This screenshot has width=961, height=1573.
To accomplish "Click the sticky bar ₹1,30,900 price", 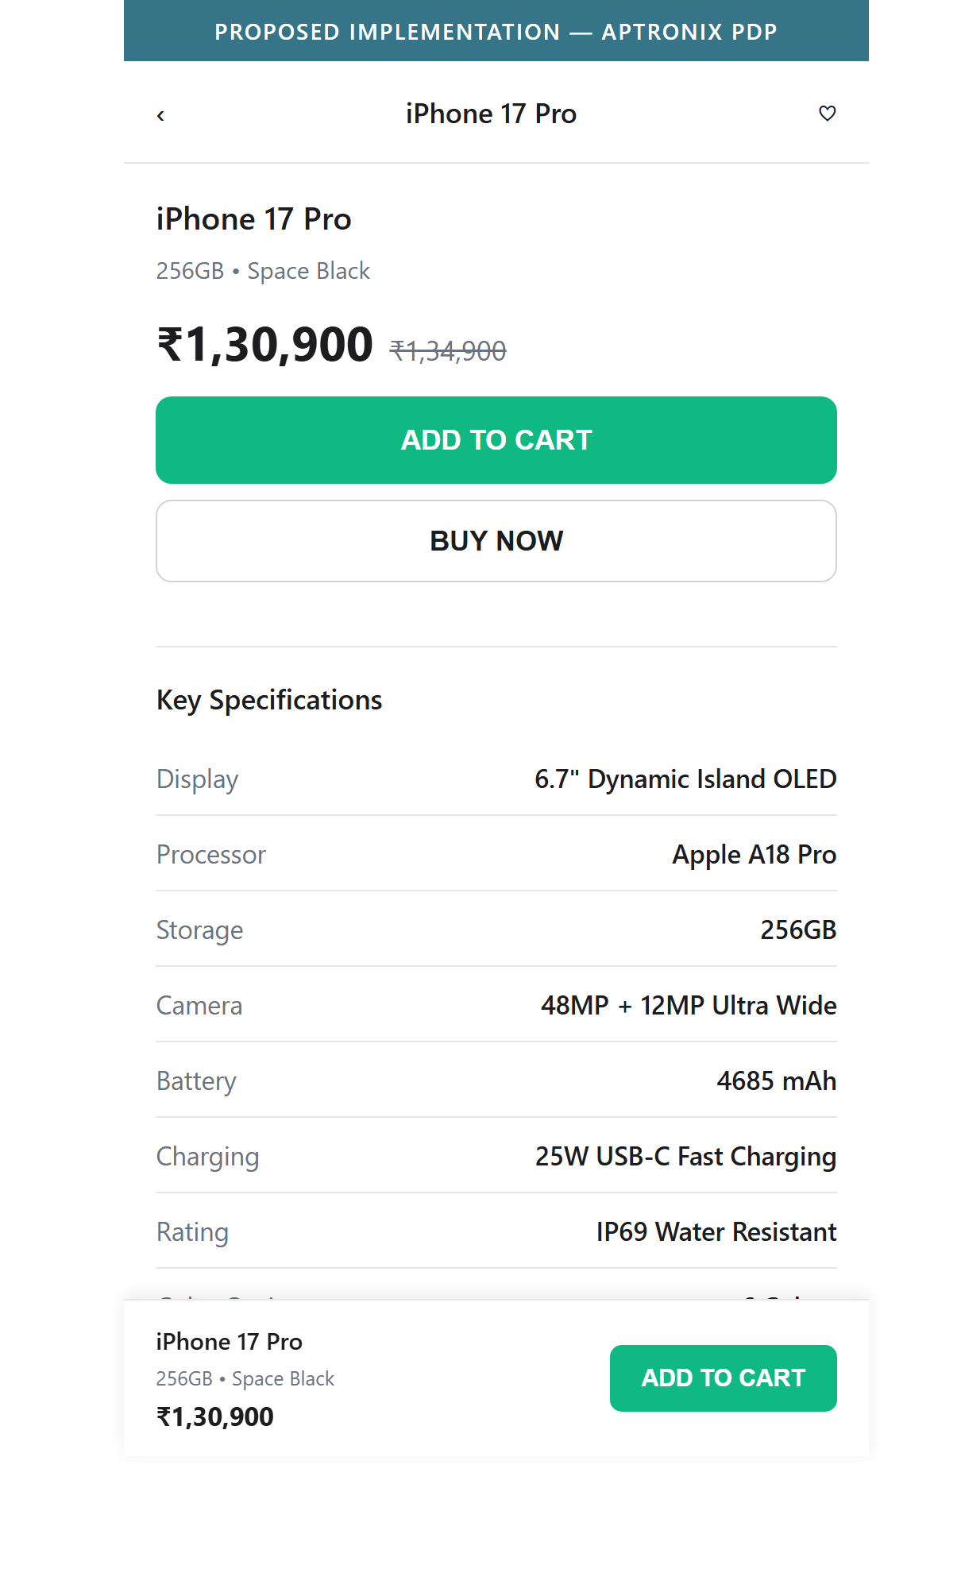I will click(x=215, y=1416).
